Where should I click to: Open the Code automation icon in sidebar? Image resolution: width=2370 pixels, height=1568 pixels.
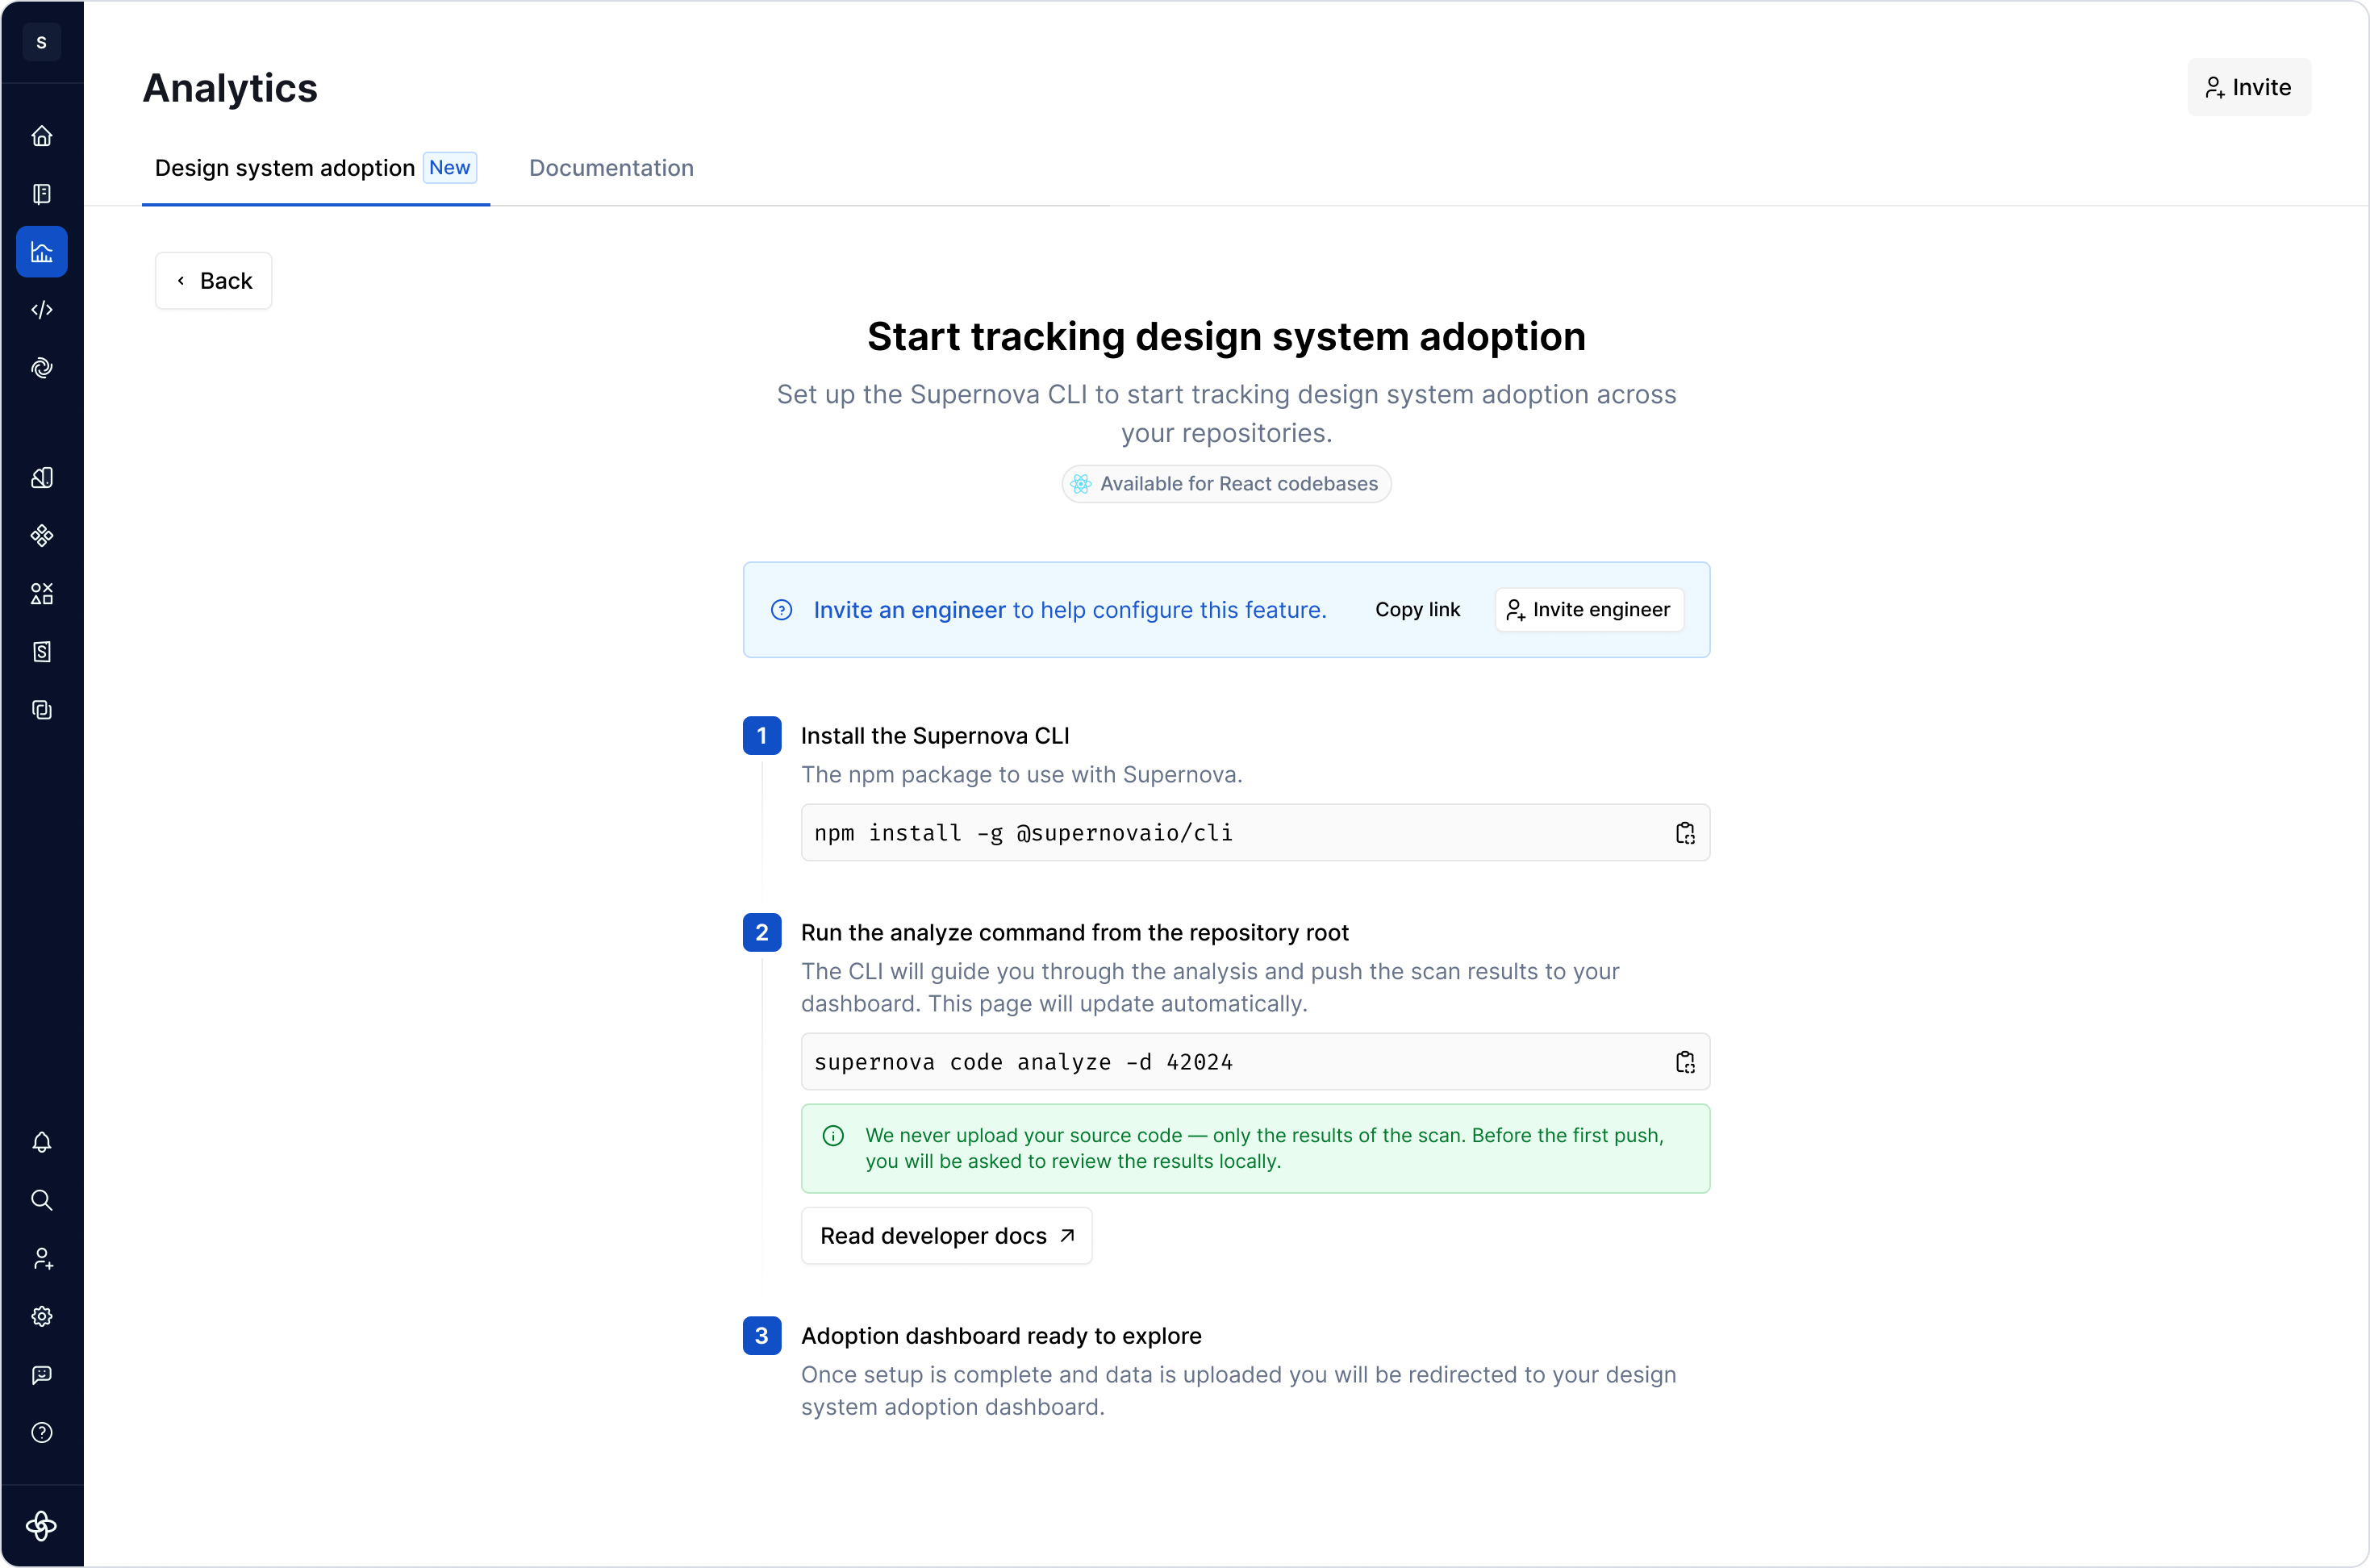[x=41, y=310]
